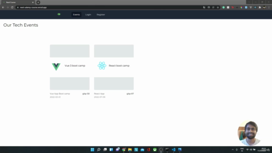Open Windows taskbar search
Image resolution: width=272 pixels, height=153 pixels.
click(x=99, y=150)
